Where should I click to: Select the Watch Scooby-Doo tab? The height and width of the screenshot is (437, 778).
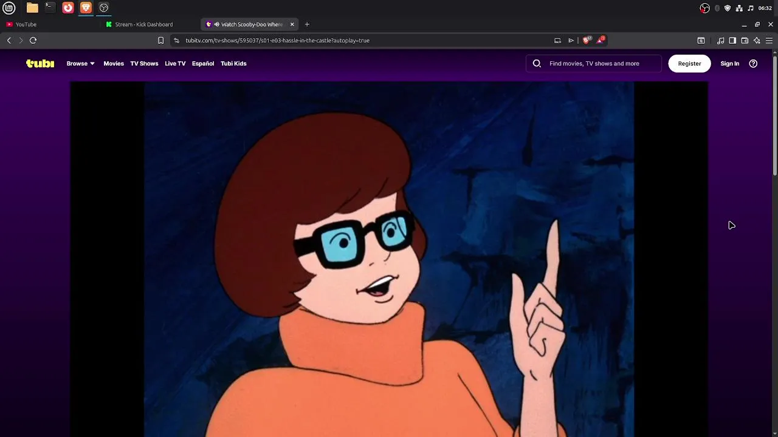tap(250, 24)
